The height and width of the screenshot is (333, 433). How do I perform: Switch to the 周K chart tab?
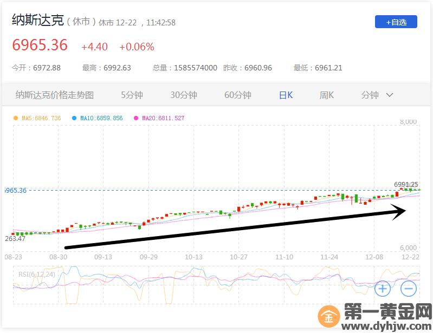326,95
